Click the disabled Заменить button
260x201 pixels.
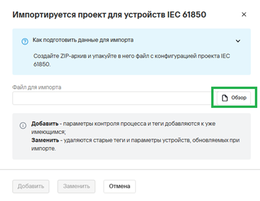[77, 186]
